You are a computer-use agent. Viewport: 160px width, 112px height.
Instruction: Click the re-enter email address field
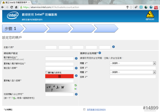pos(59,64)
